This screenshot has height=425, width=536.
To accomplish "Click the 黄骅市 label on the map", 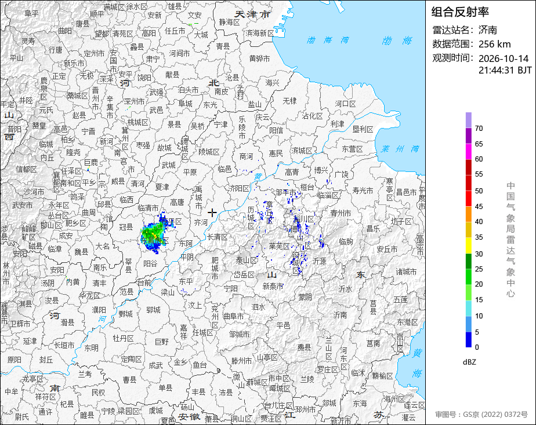I will (x=259, y=58).
